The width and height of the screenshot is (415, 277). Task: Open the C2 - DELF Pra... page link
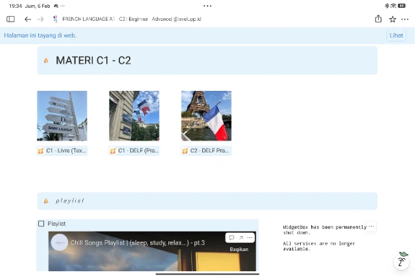(206, 151)
